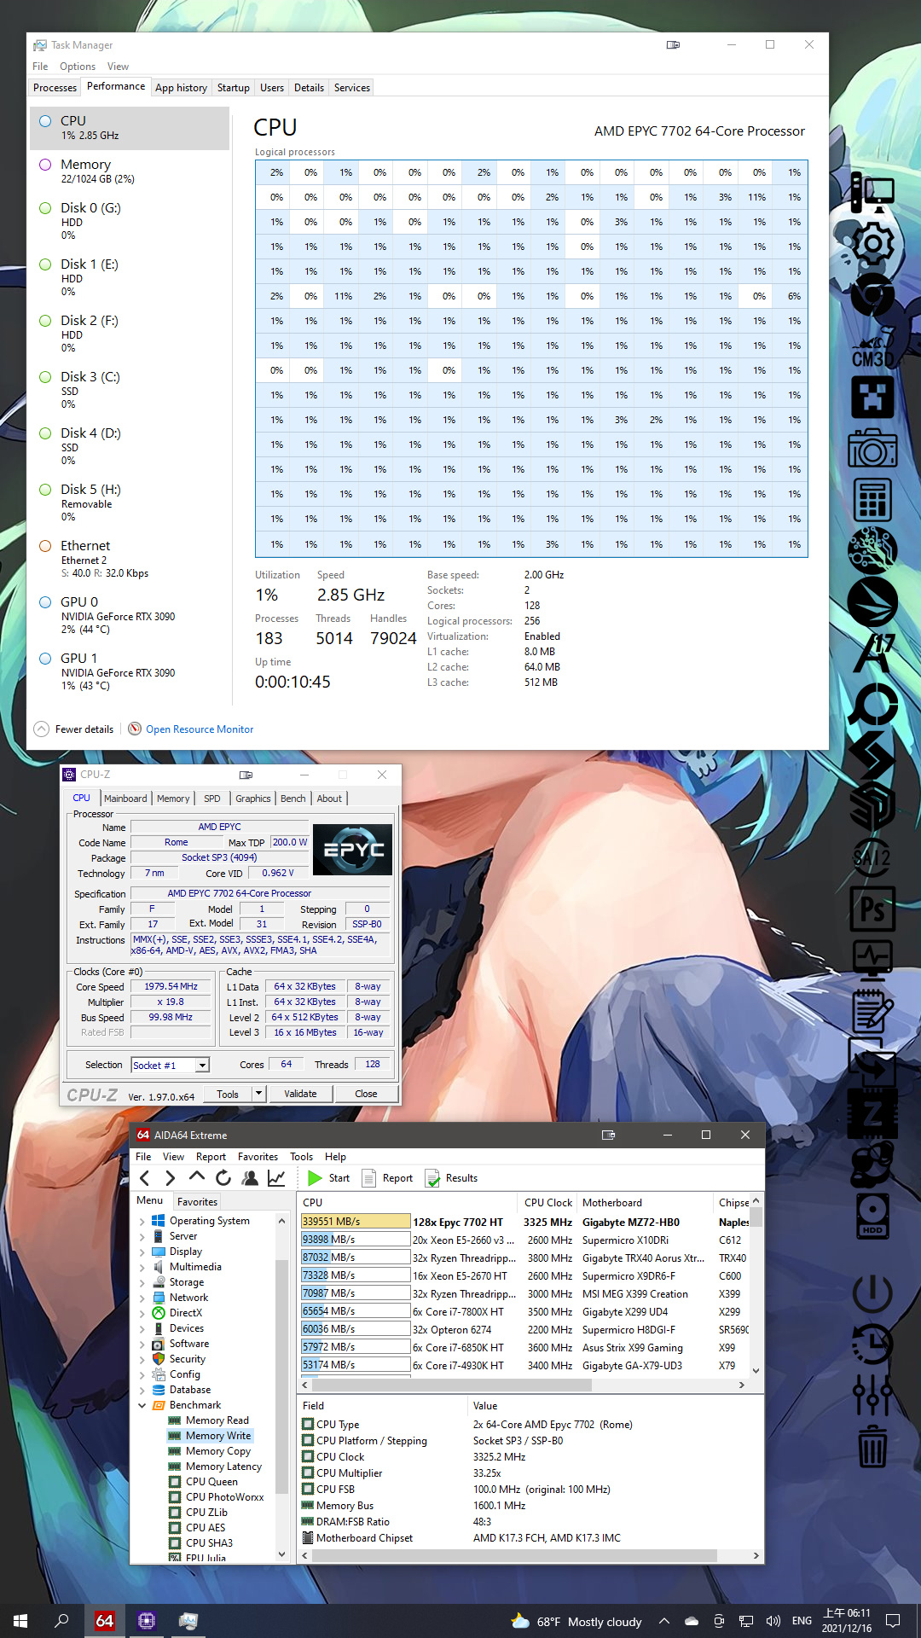Open the Photoshop icon in the right dock
The height and width of the screenshot is (1638, 921).
pyautogui.click(x=872, y=909)
